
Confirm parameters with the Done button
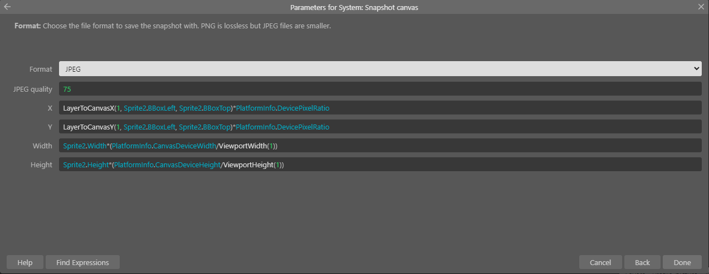tap(682, 262)
